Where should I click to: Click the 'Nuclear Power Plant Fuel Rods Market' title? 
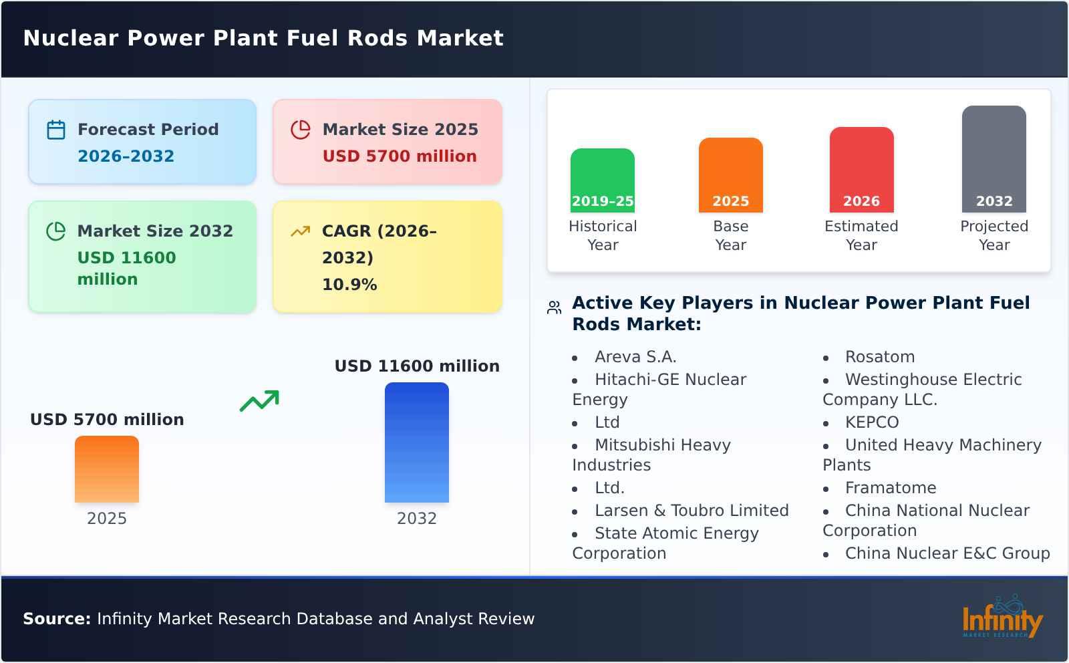pyautogui.click(x=263, y=38)
